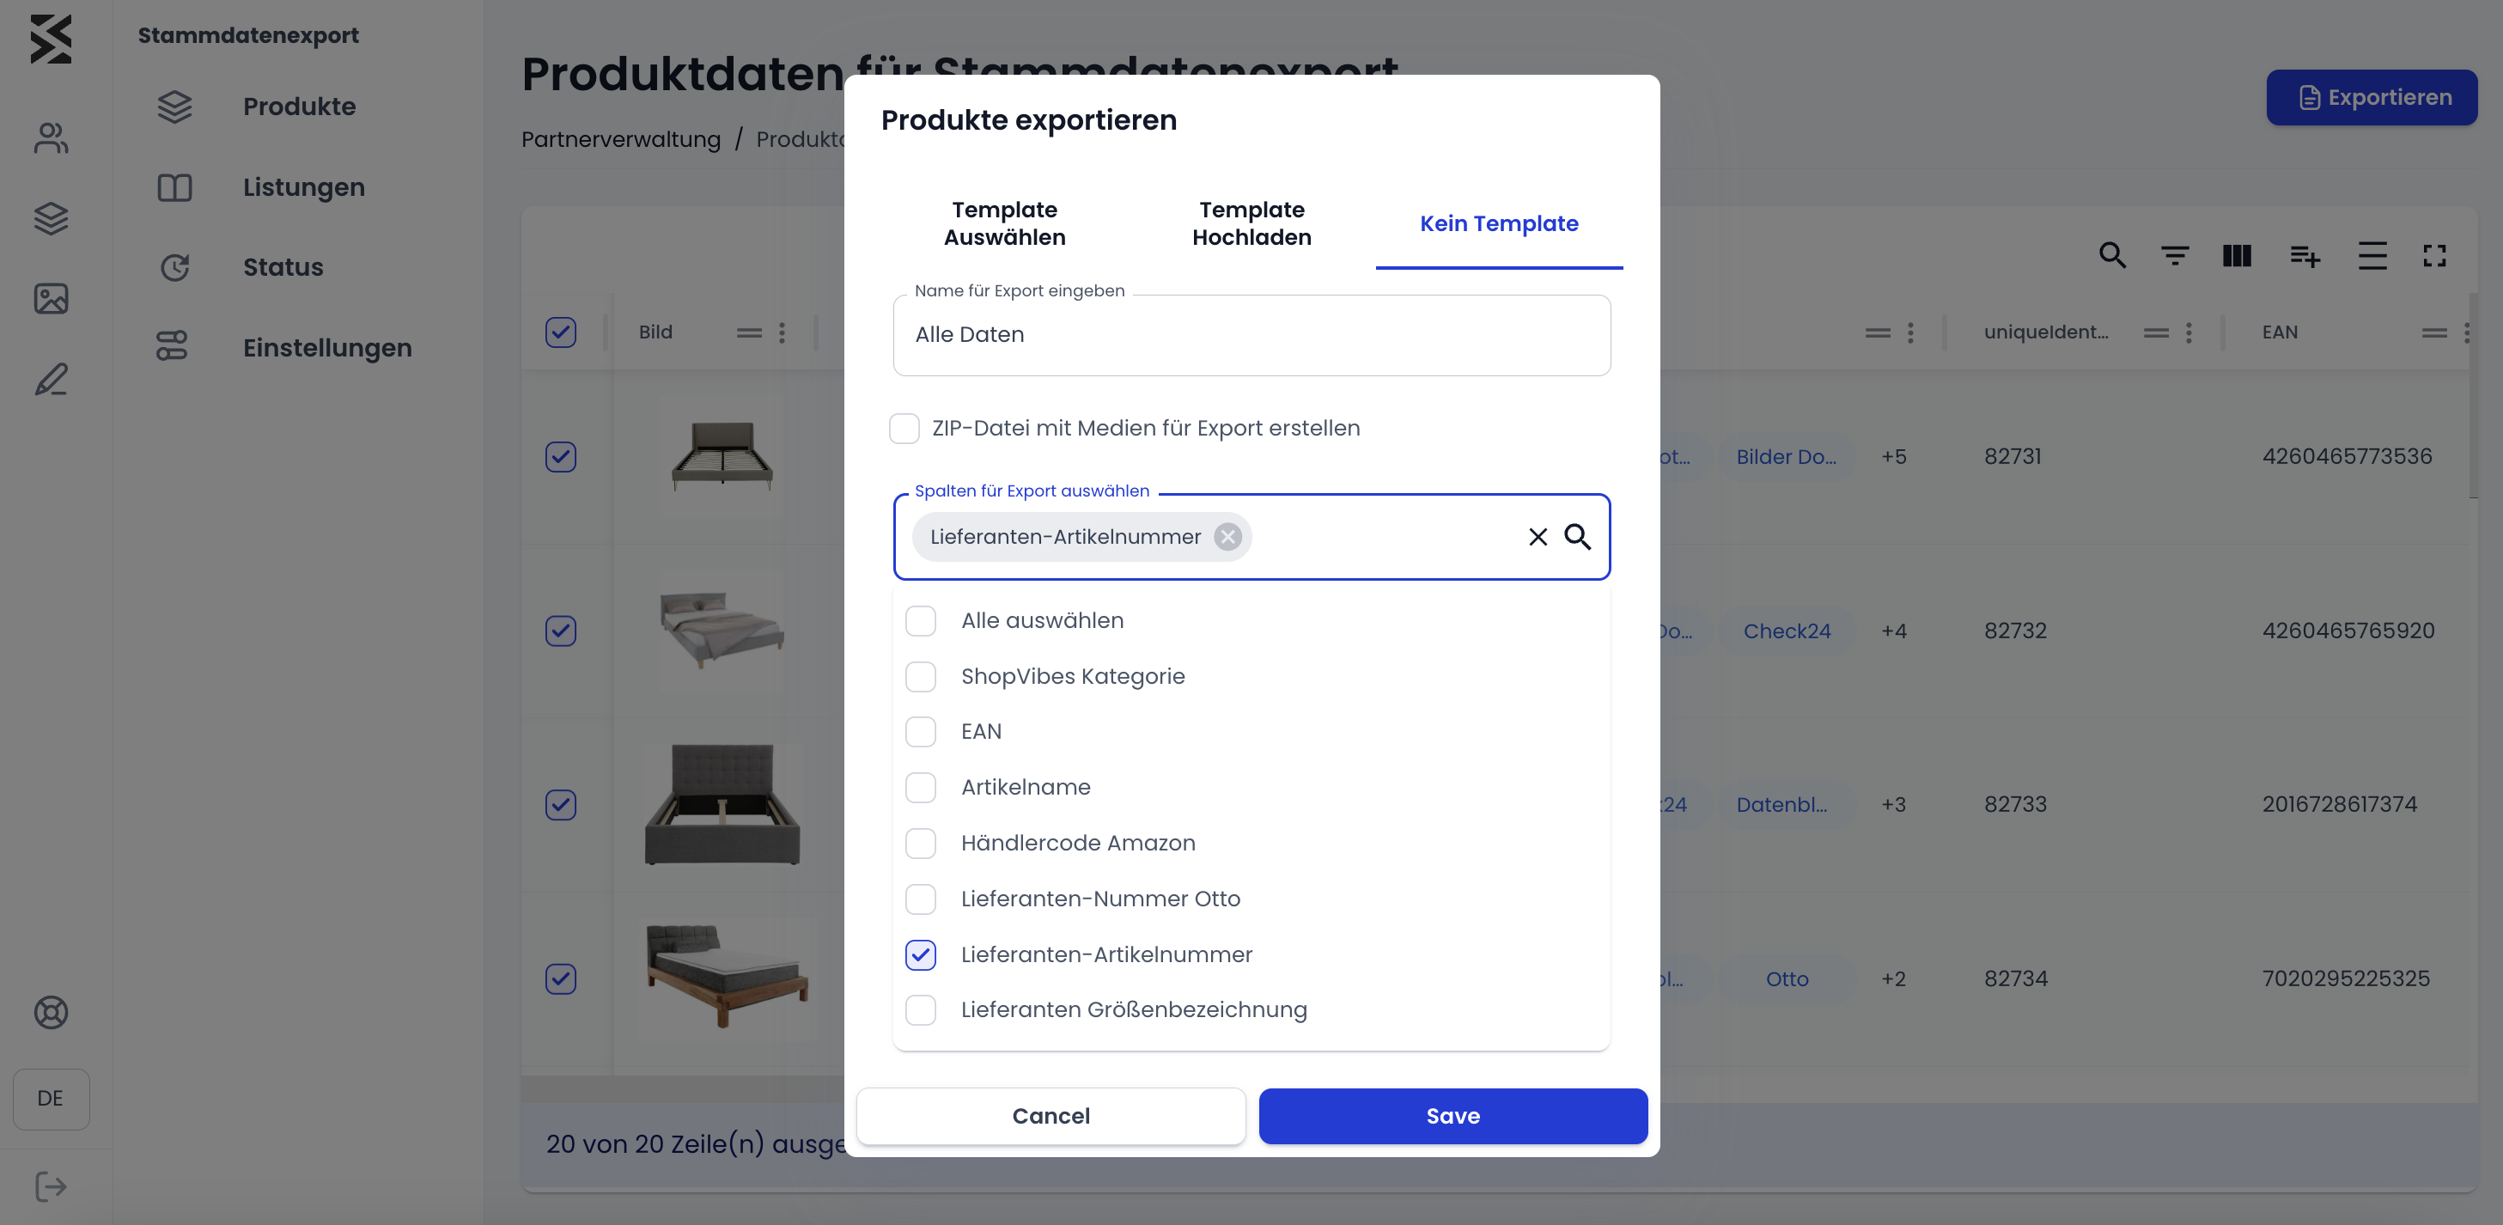This screenshot has width=2503, height=1225.
Task: Click the search icon in column selector
Action: tap(1577, 536)
